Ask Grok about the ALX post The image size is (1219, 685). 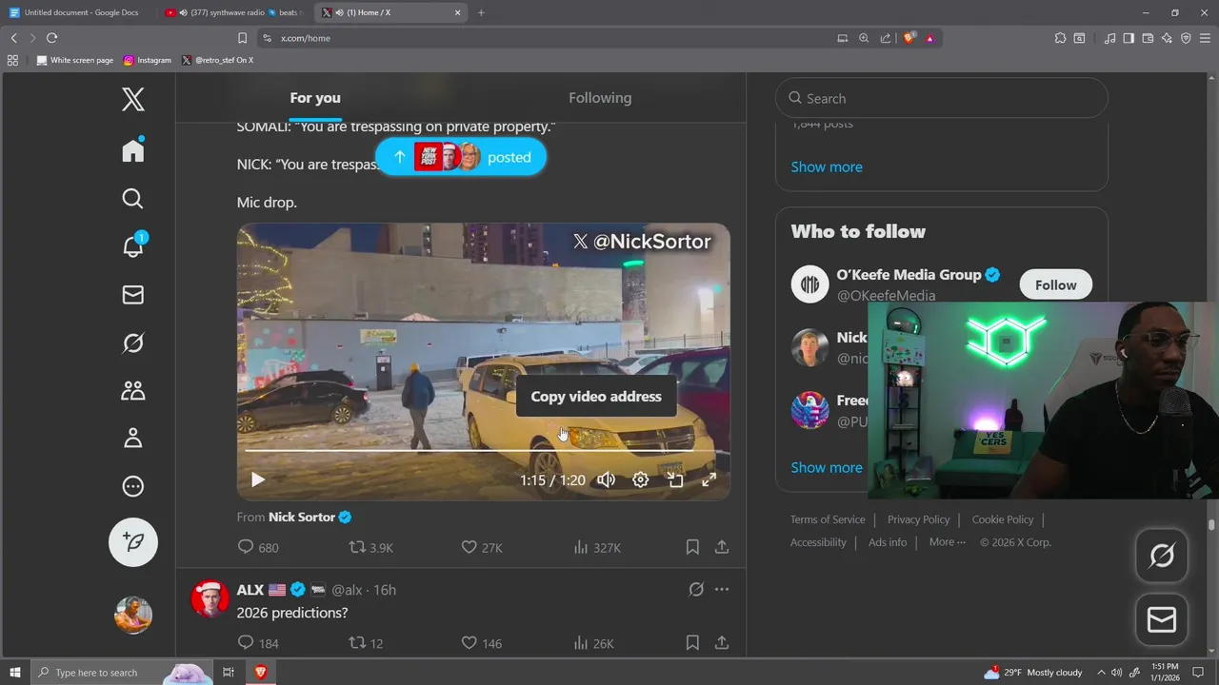[696, 590]
